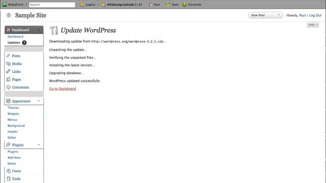Open the Updates submenu item
The height and width of the screenshot is (183, 326).
tap(14, 43)
